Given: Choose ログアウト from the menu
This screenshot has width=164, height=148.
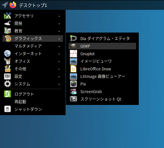Looking at the screenshot, I should [33, 94].
